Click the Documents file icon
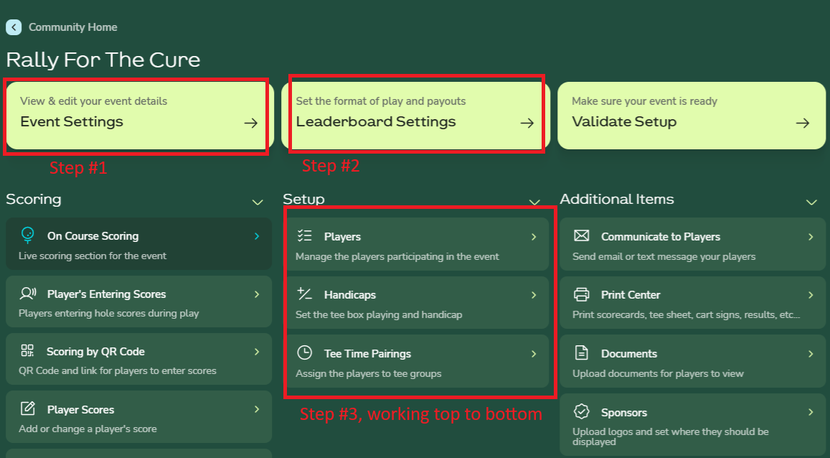830x458 pixels. click(581, 352)
